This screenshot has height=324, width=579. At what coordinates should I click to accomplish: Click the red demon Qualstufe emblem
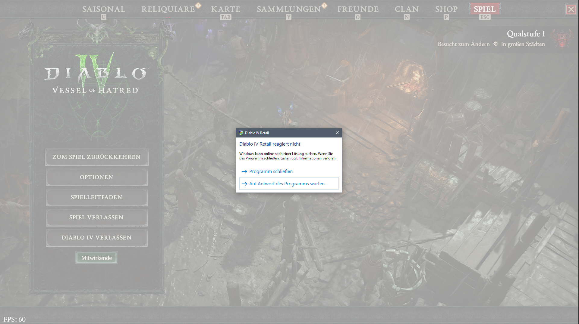tap(562, 39)
